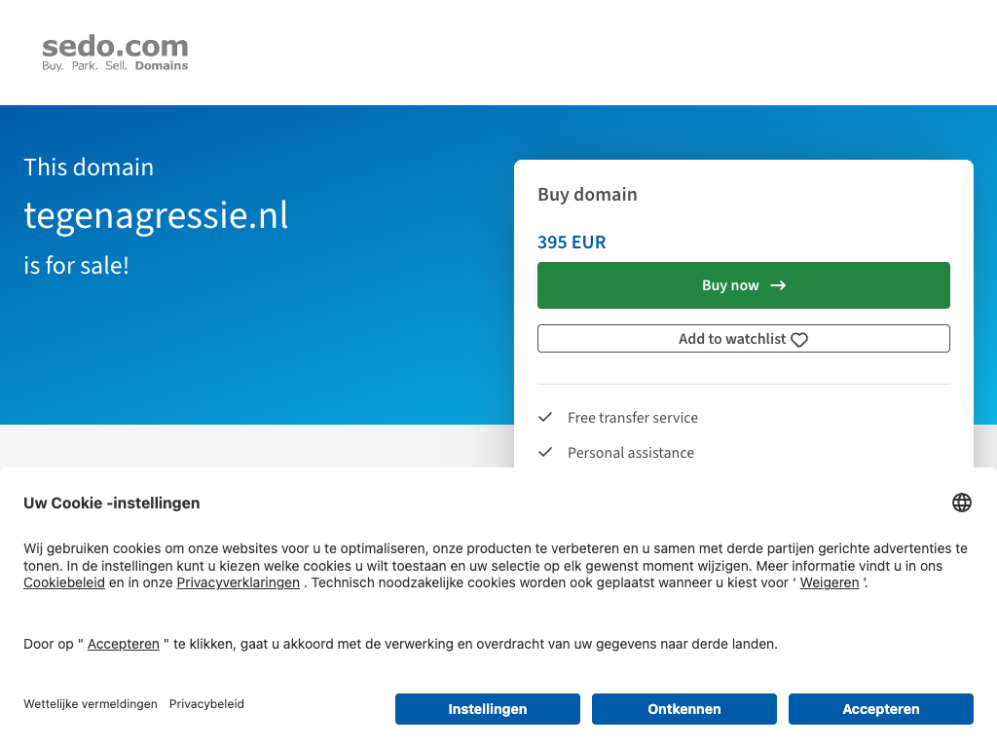Click the heart icon on watchlist button
Image resolution: width=997 pixels, height=748 pixels.
(x=799, y=340)
